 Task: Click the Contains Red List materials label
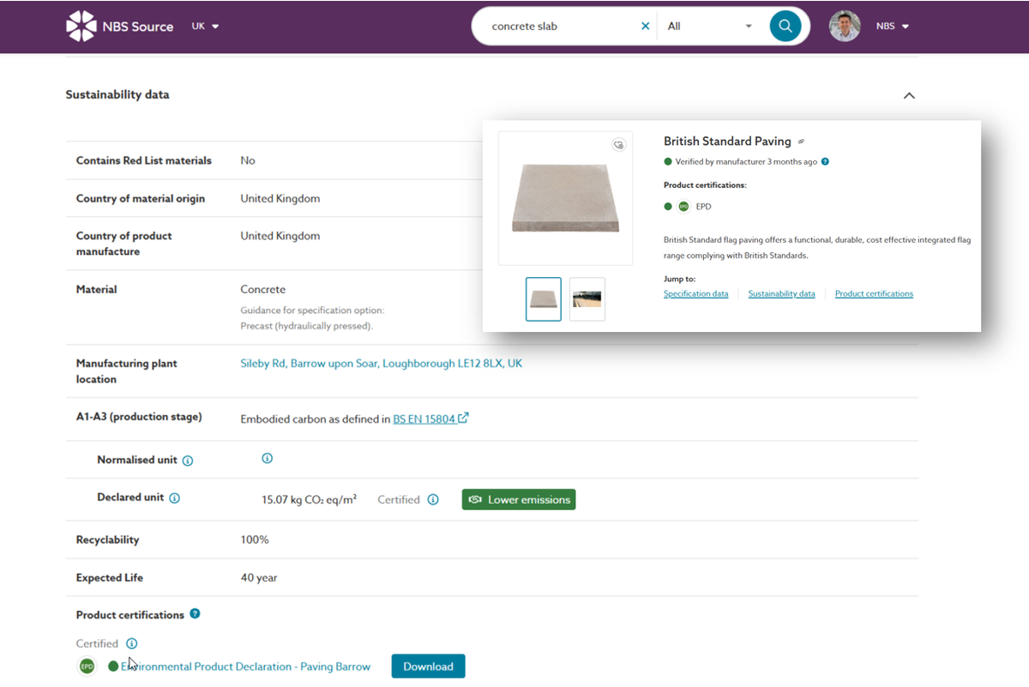click(x=144, y=160)
